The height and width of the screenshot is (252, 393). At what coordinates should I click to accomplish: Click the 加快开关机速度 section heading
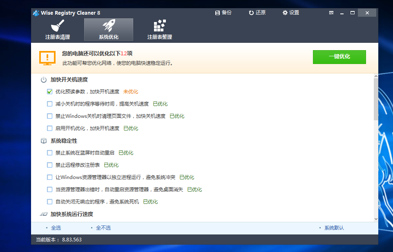click(x=69, y=80)
